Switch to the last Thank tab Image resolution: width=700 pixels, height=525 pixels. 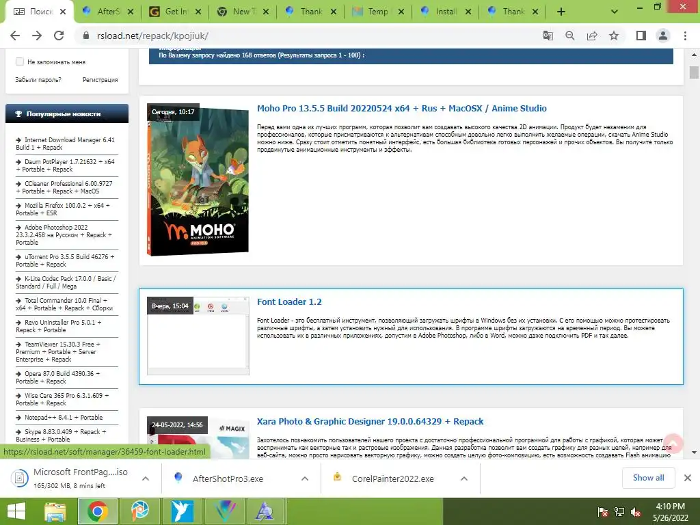(513, 12)
